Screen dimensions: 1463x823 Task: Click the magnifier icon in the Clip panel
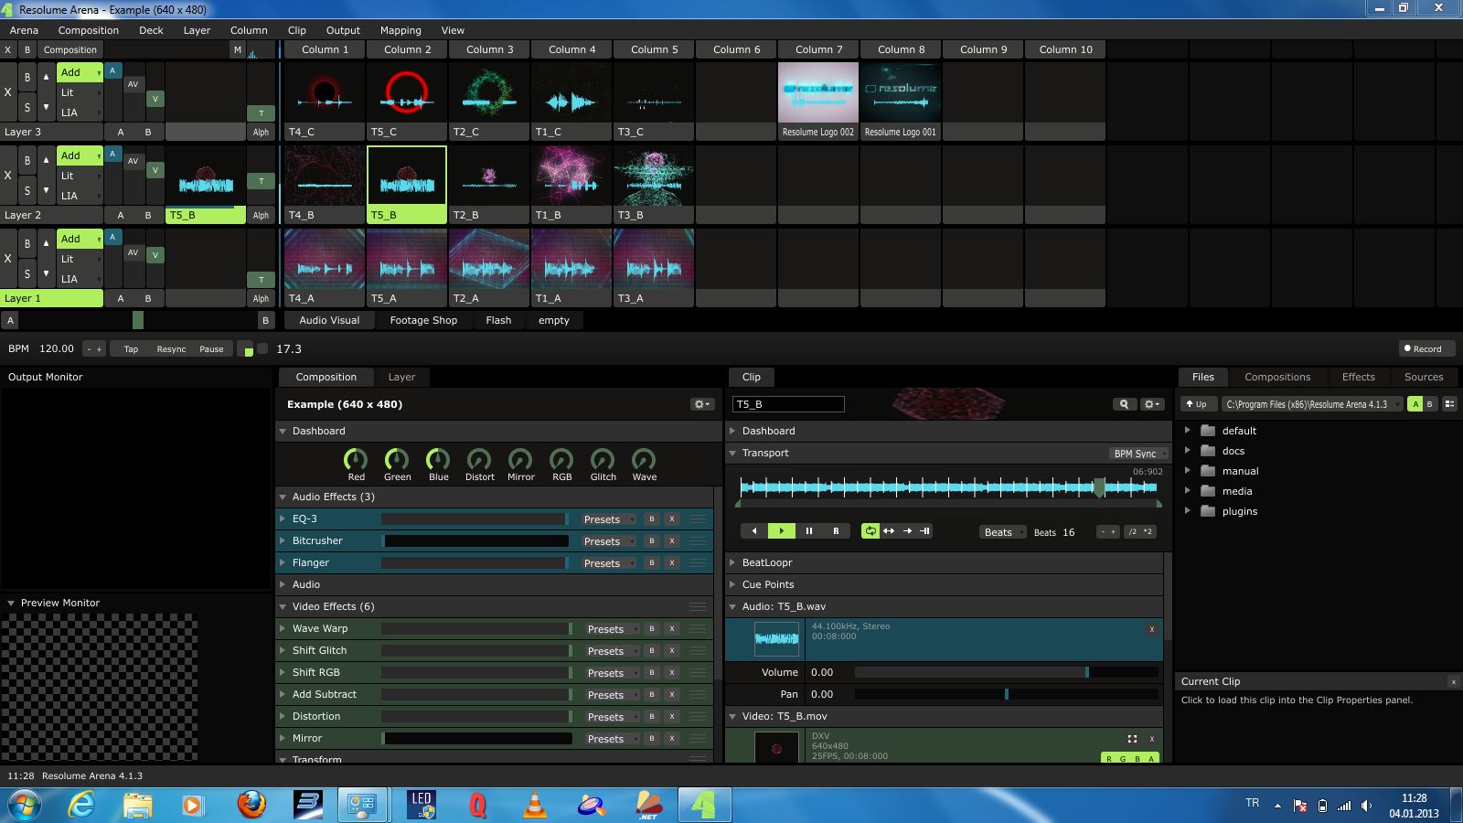pyautogui.click(x=1124, y=404)
